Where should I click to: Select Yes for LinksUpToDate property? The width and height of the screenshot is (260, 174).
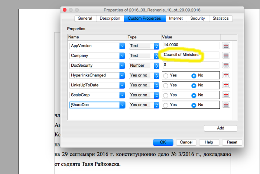(166, 85)
